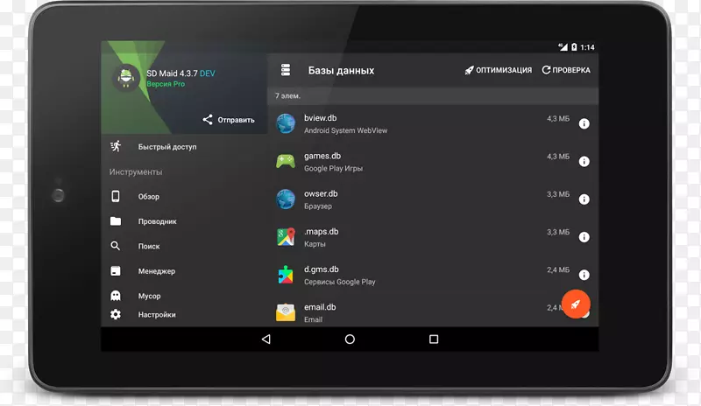Select the Карты maps icon

[x=286, y=237]
